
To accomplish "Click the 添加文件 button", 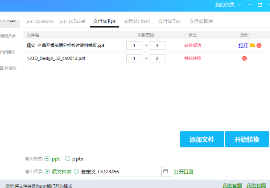I will 202,140.
